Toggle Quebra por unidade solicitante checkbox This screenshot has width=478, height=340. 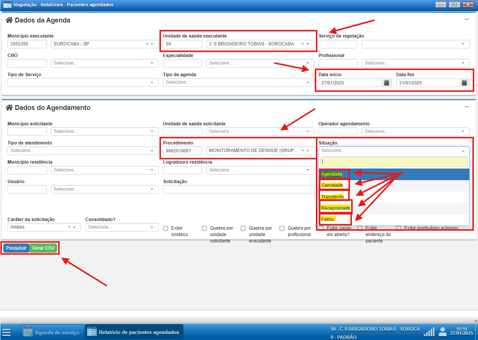[x=204, y=228]
